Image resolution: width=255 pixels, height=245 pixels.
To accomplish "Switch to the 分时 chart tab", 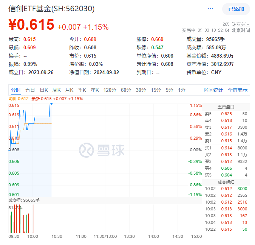I will point(16,90).
